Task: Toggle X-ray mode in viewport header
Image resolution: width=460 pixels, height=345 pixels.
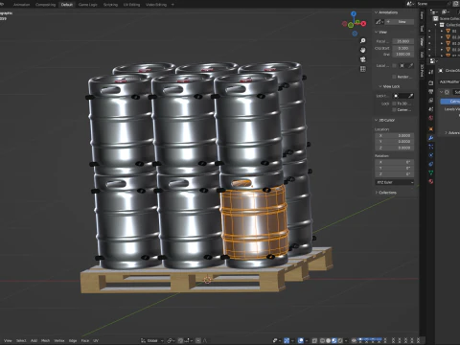Action: coord(314,340)
